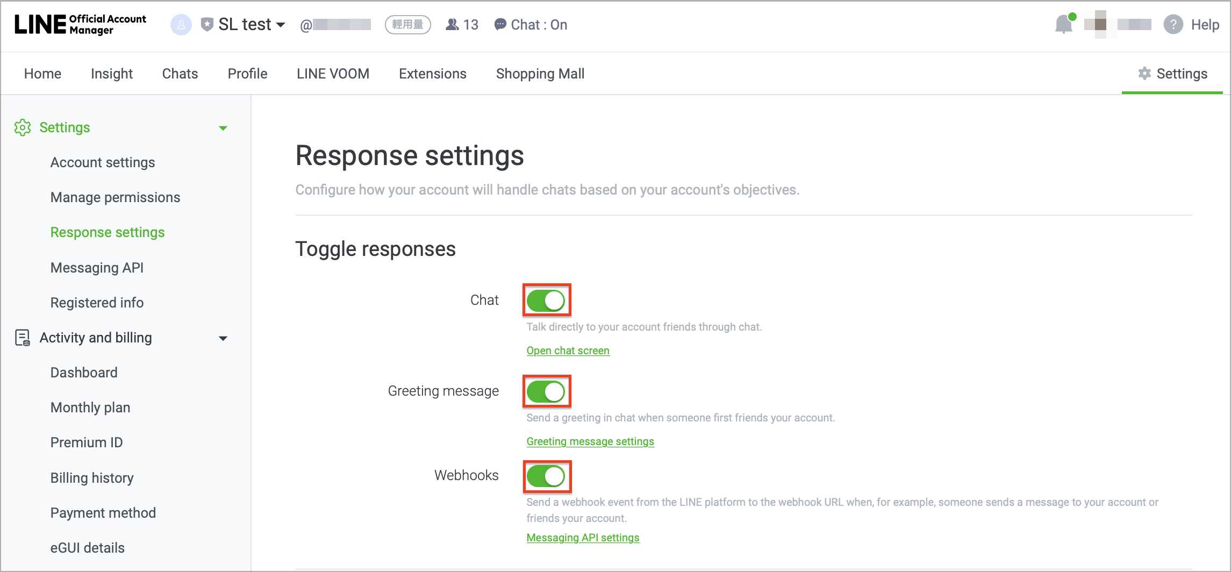
Task: Select Account settings in sidebar
Action: pos(103,162)
